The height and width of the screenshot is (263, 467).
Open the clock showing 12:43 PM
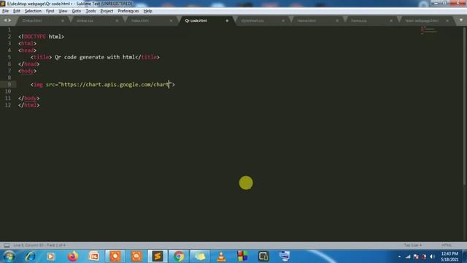[x=449, y=256]
